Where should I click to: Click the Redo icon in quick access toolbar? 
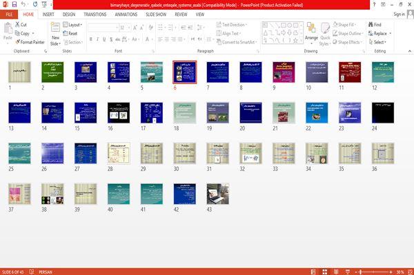point(35,4)
